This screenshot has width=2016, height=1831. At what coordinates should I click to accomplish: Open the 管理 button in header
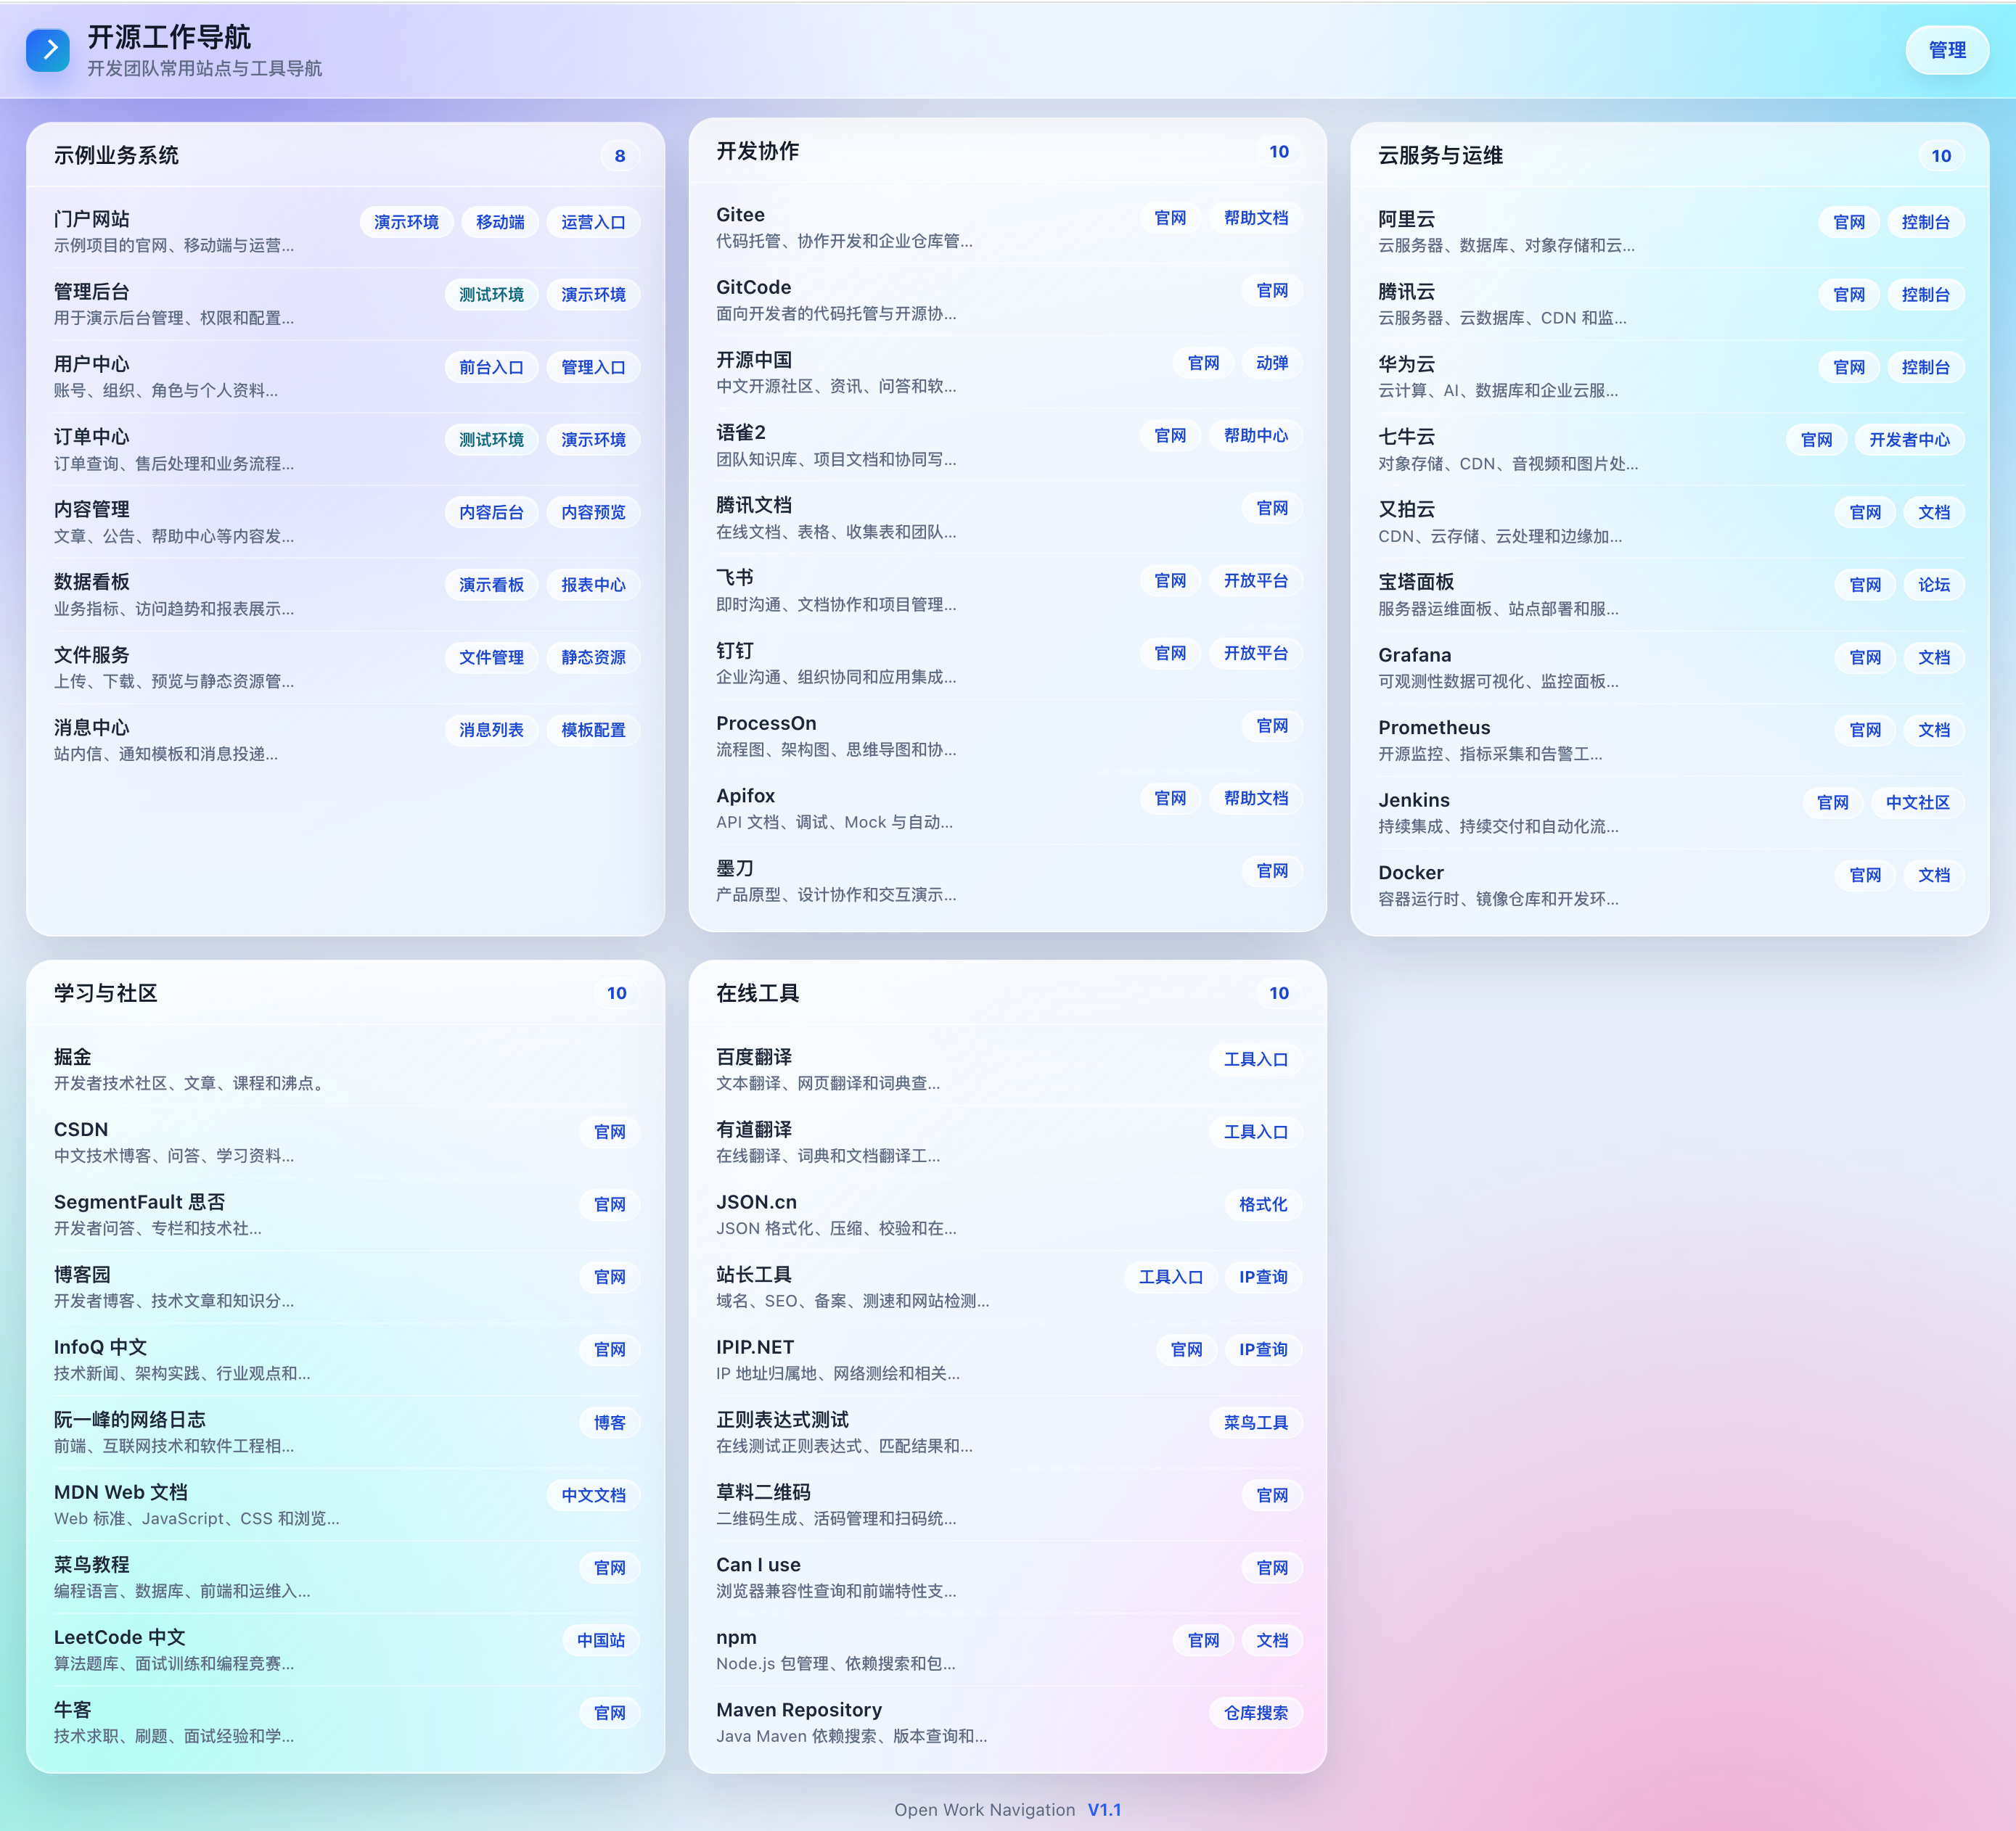pyautogui.click(x=1946, y=50)
